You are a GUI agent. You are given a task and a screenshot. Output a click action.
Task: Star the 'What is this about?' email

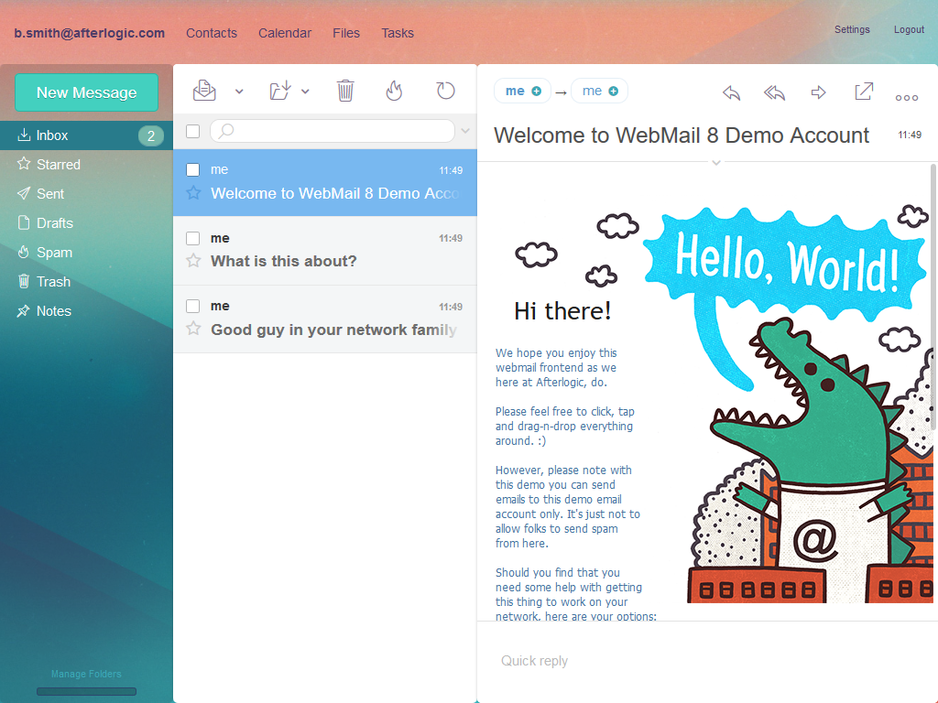tap(193, 261)
